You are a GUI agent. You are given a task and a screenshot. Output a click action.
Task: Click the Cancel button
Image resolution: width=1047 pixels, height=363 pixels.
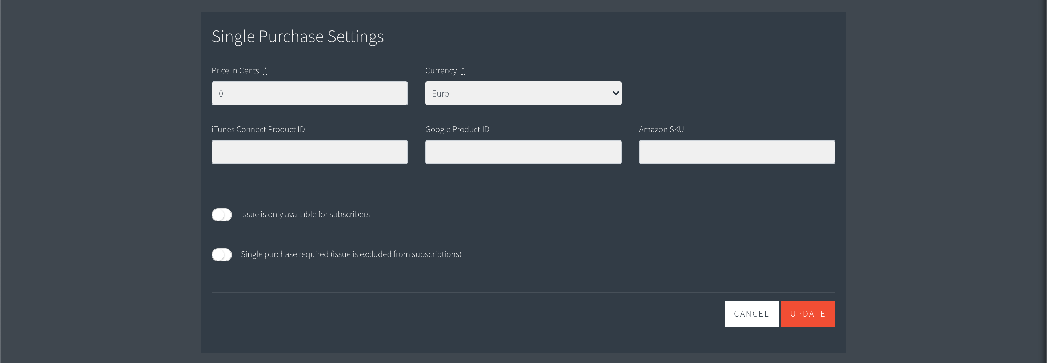point(751,314)
